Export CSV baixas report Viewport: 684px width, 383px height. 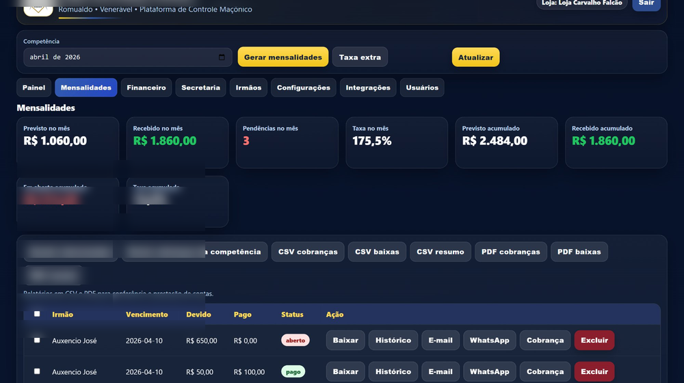377,252
